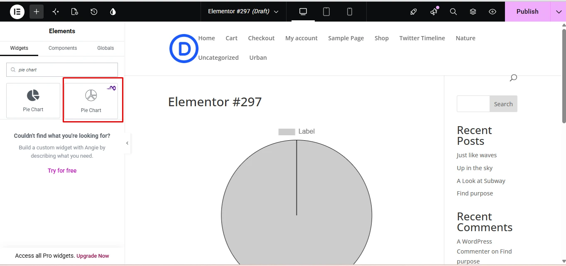
Task: Open the Cart menu item
Action: [x=231, y=38]
